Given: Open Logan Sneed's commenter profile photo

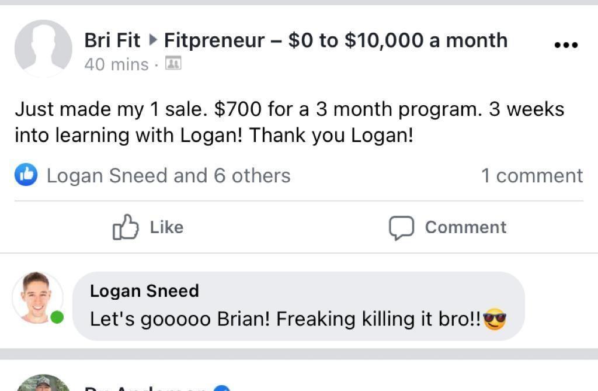Looking at the screenshot, I should 37,297.
